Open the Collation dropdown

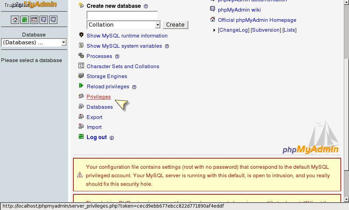tap(123, 25)
